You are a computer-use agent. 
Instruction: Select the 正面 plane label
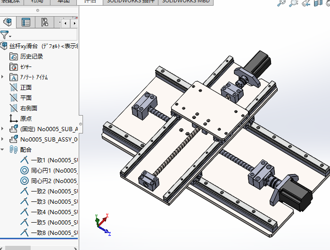pos(26,87)
